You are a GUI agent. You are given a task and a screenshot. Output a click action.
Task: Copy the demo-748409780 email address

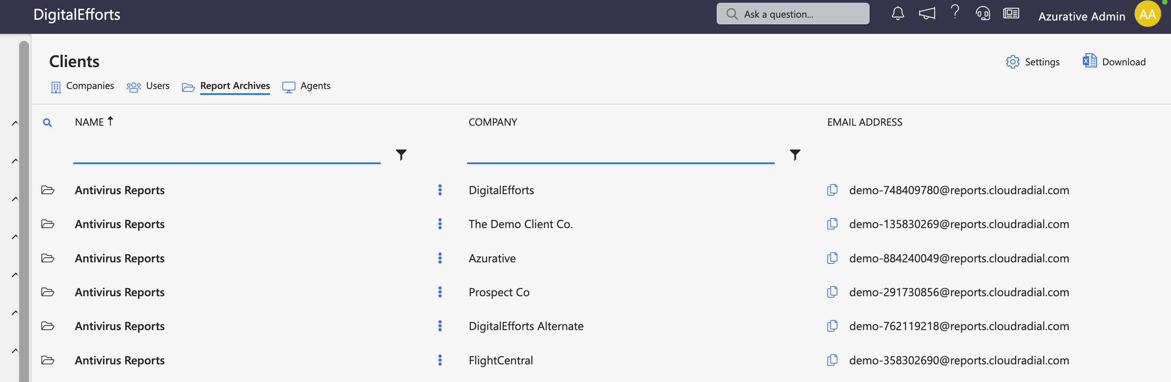click(832, 190)
